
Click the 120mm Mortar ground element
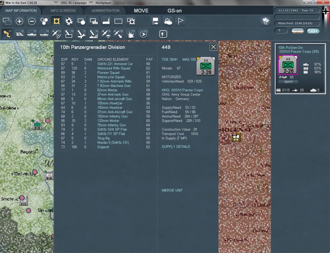tap(108, 121)
